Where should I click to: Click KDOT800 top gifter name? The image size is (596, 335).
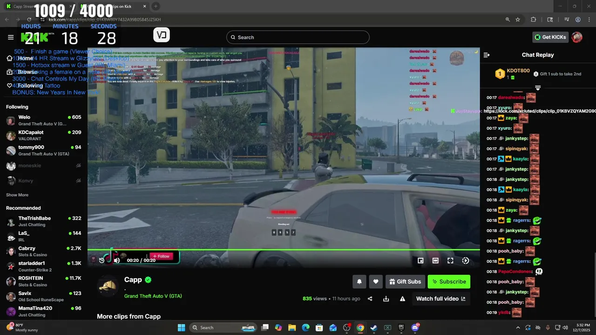(x=518, y=71)
